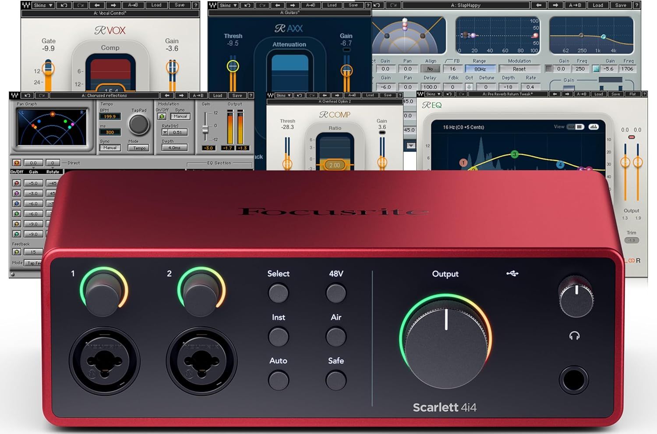
Task: Open the Skins dropdown in RAXX
Action: (228, 5)
